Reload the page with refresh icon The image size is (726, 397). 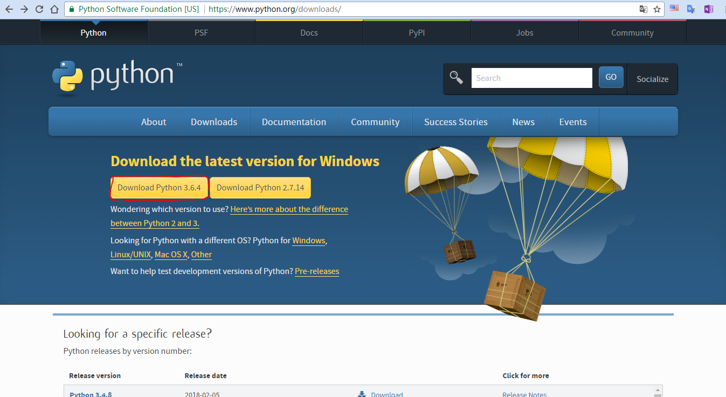tap(39, 9)
